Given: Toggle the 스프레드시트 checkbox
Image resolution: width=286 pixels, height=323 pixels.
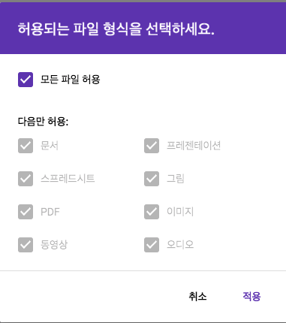Looking at the screenshot, I should tap(26, 179).
